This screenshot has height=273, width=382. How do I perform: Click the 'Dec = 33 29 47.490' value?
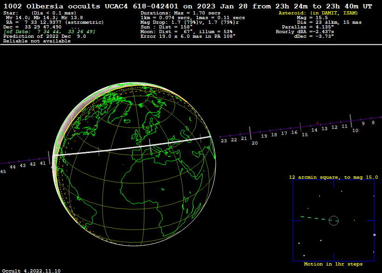tap(32, 27)
